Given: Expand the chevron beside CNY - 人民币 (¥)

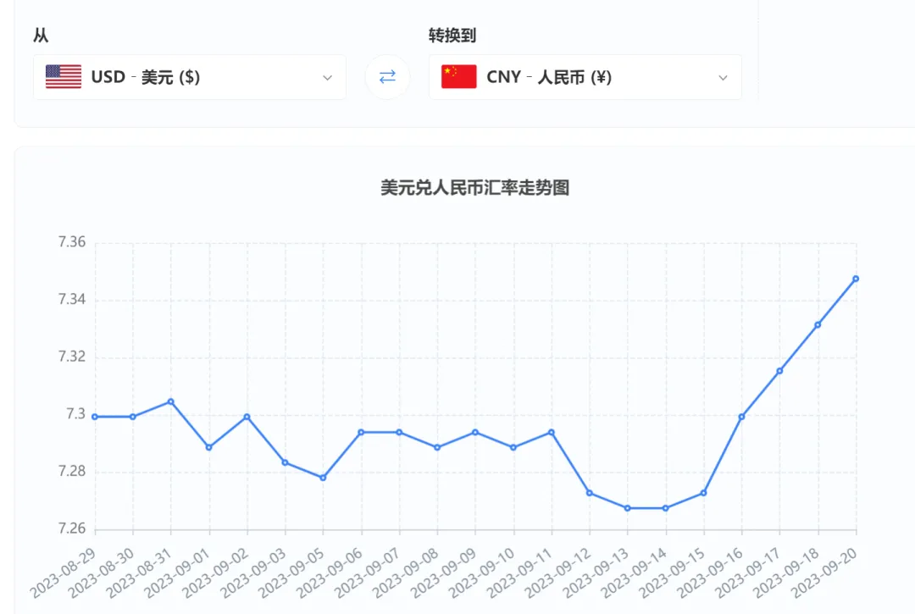Looking at the screenshot, I should [723, 78].
